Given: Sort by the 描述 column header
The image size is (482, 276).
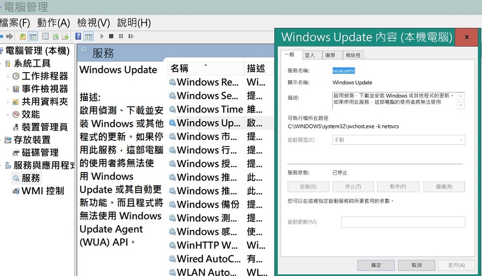Looking at the screenshot, I should tap(258, 68).
